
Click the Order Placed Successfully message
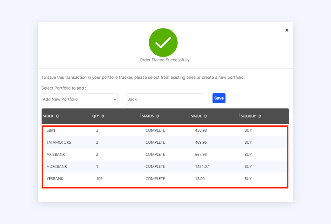coord(165,60)
